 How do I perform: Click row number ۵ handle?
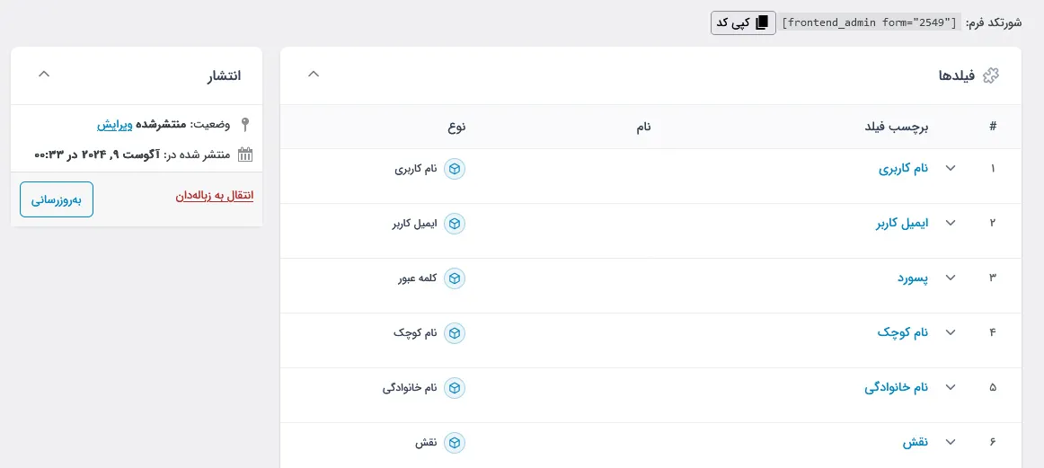tap(993, 387)
